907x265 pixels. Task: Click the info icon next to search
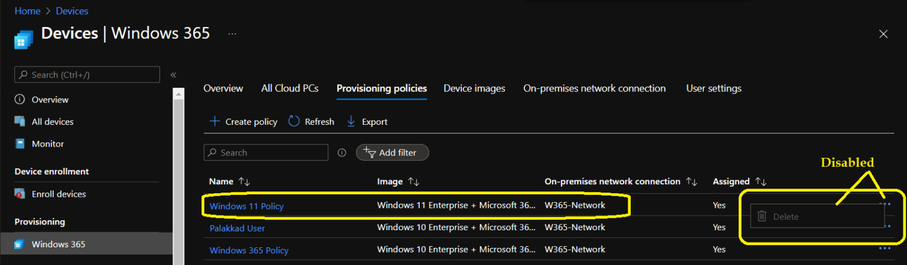click(342, 153)
